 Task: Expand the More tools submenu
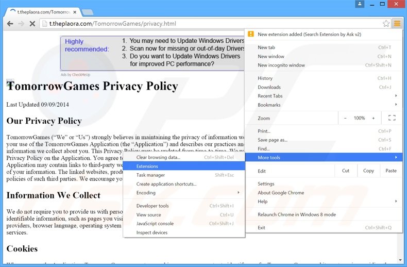[324, 157]
